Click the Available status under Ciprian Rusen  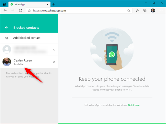click(18, 64)
